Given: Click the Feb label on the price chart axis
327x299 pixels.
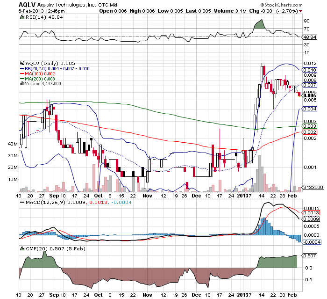Looking at the screenshot, I should point(292,196).
